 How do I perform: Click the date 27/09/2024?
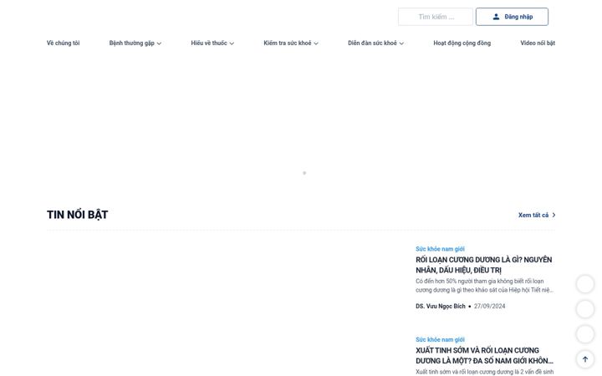coord(489,306)
